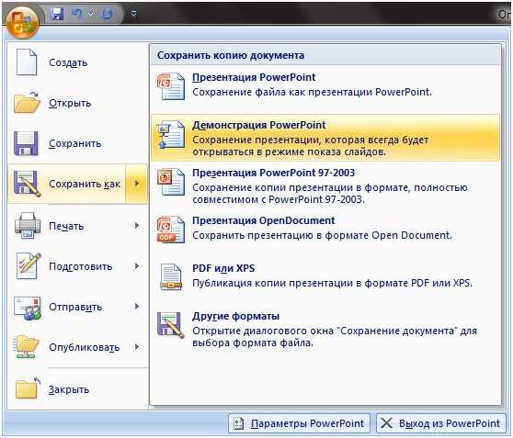Image resolution: width=513 pixels, height=438 pixels.
Task: Click the blank page icon for Создать
Action: pyautogui.click(x=26, y=62)
